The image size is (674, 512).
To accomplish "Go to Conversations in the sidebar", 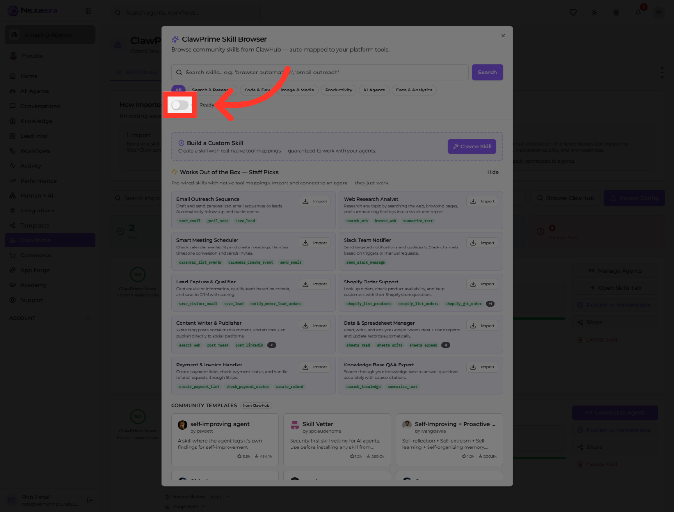I will click(50, 106).
